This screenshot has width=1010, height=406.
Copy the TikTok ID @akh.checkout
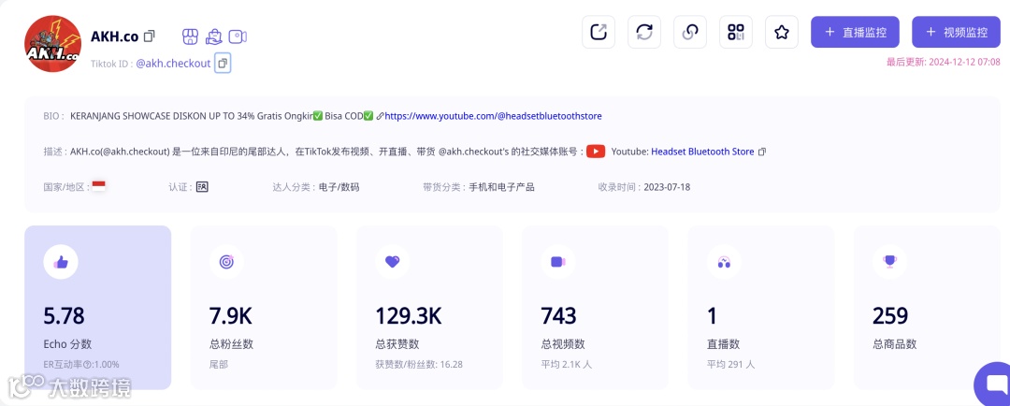223,64
